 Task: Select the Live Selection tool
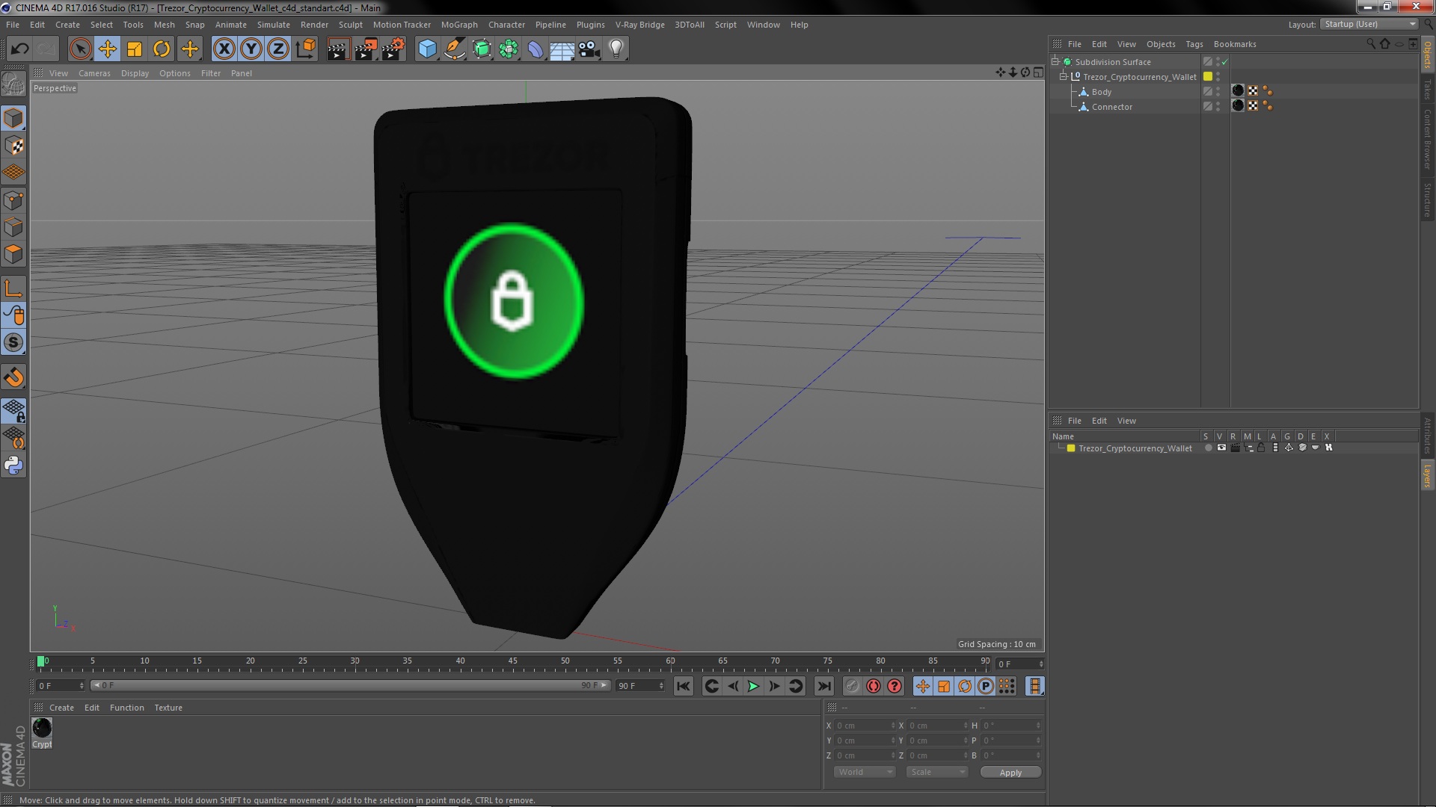click(x=80, y=49)
